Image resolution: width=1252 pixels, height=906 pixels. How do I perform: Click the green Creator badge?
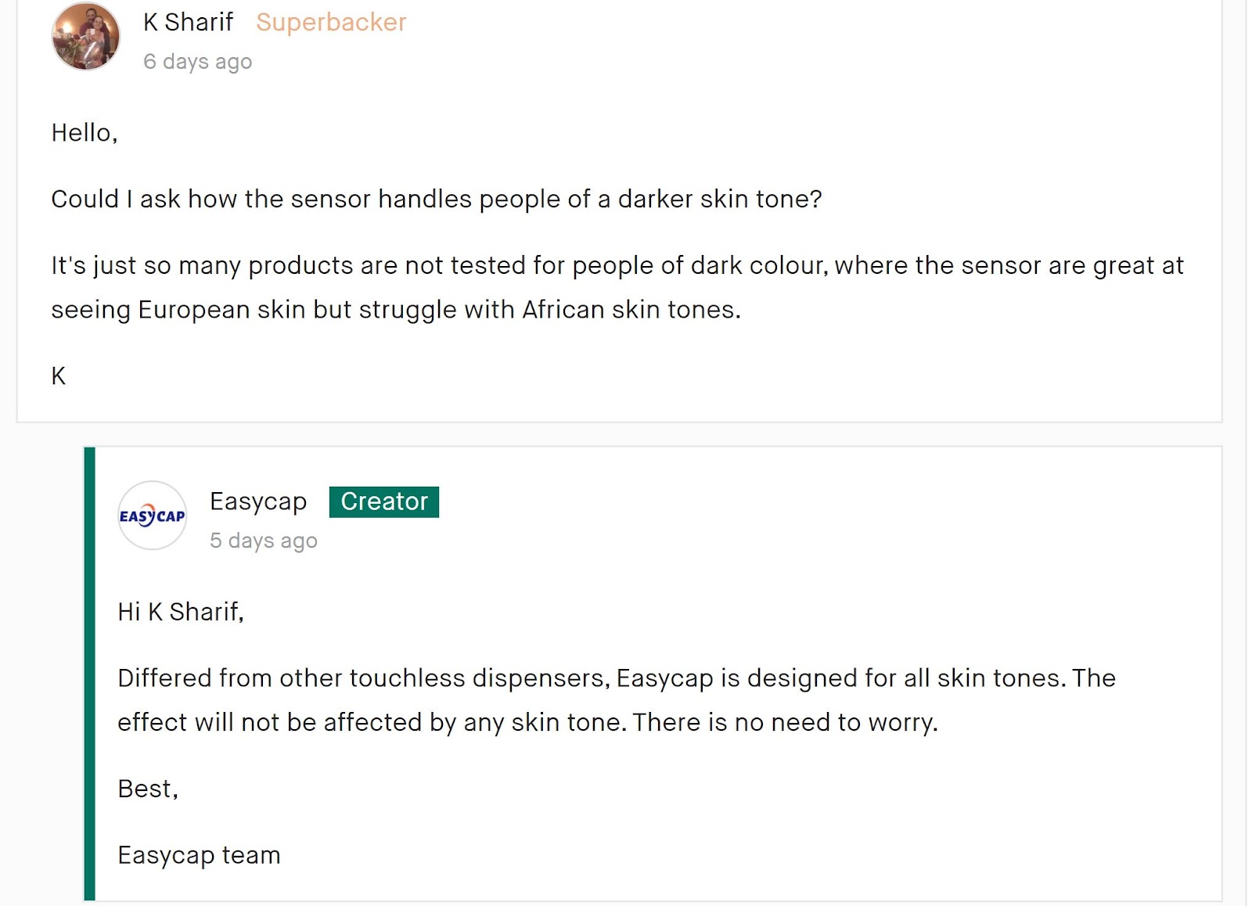coord(383,502)
